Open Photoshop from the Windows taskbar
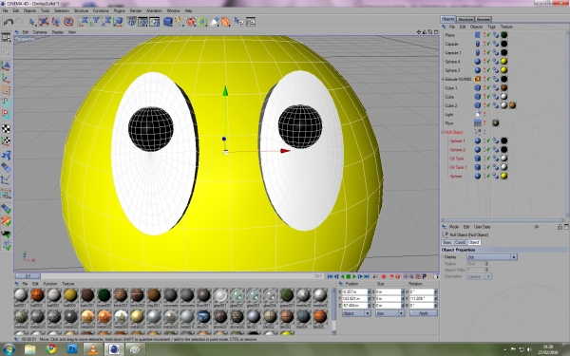Viewport: 570px width, 356px height. 72,349
